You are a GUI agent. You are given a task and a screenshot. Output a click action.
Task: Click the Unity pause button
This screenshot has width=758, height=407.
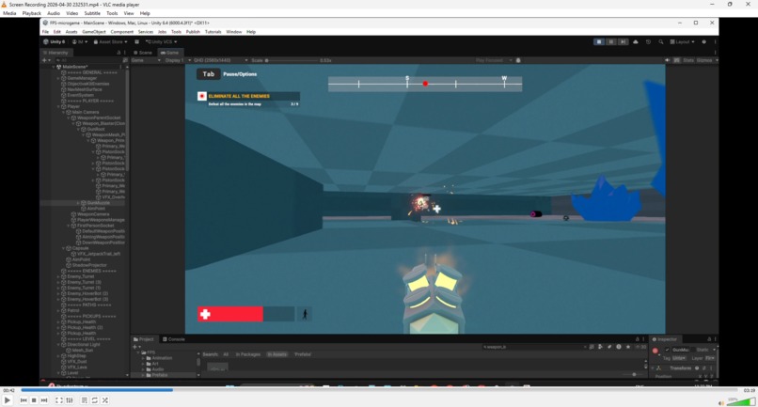click(611, 42)
